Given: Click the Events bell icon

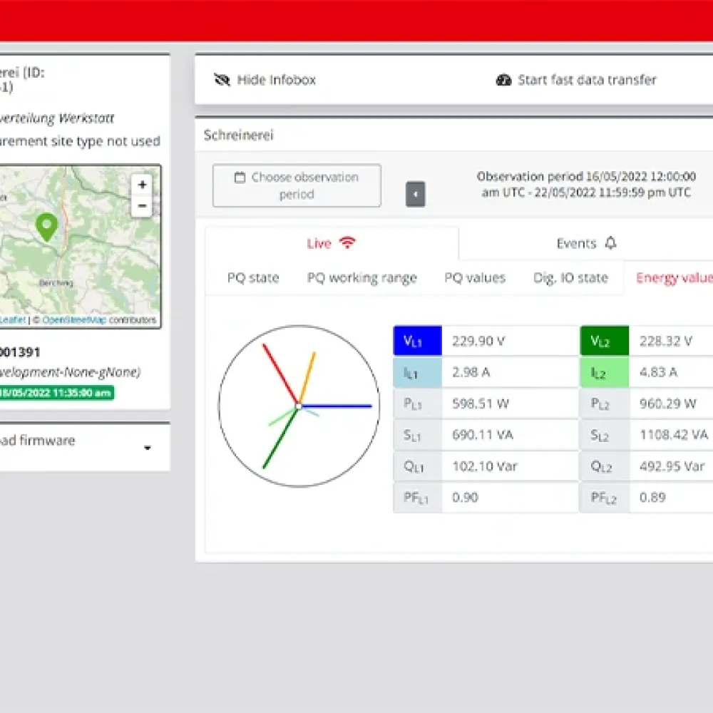Looking at the screenshot, I should pyautogui.click(x=611, y=243).
